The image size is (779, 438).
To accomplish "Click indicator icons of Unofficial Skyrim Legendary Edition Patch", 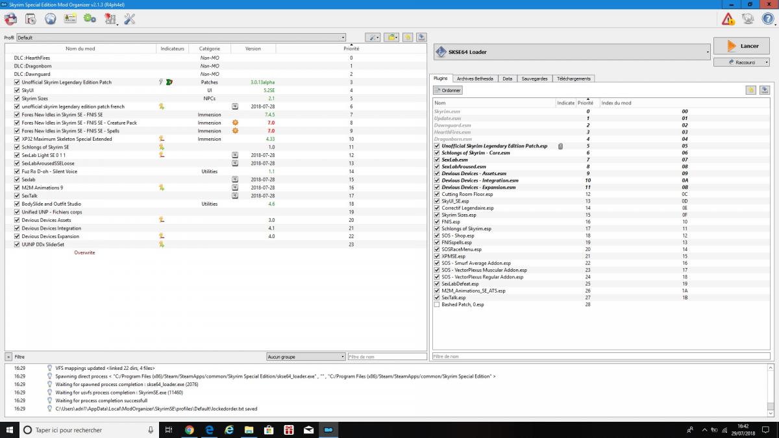I will (166, 82).
